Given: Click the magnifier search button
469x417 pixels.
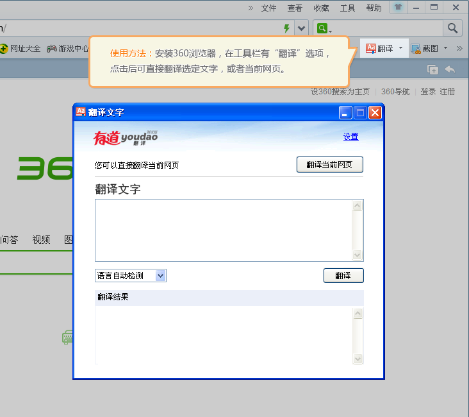Looking at the screenshot, I should tap(452, 28).
